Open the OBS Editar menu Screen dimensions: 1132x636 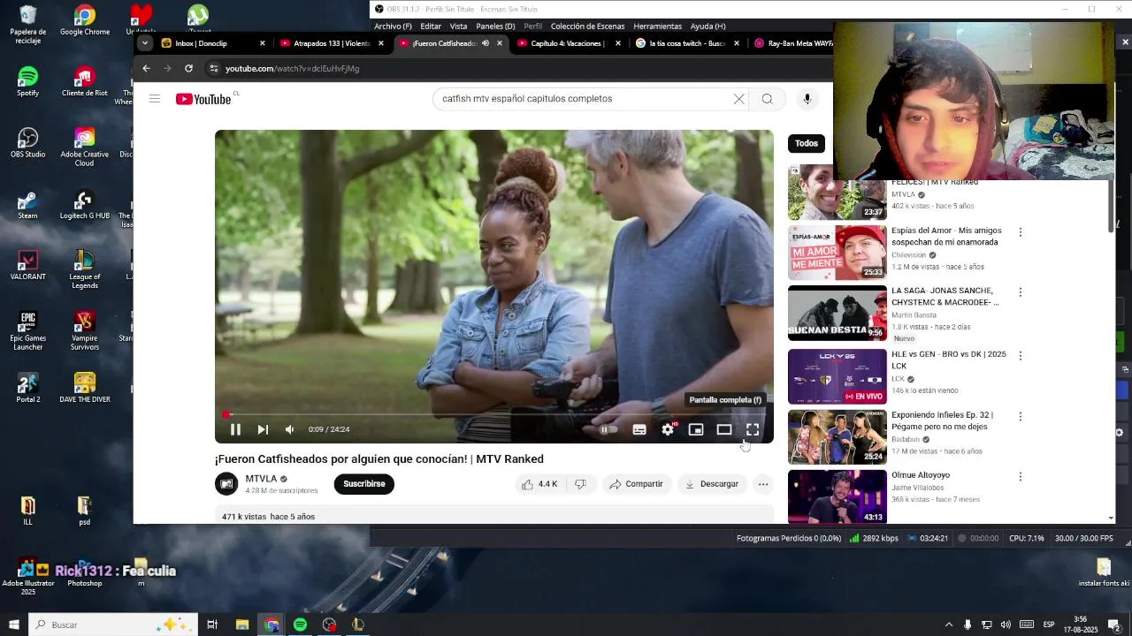[x=431, y=26]
